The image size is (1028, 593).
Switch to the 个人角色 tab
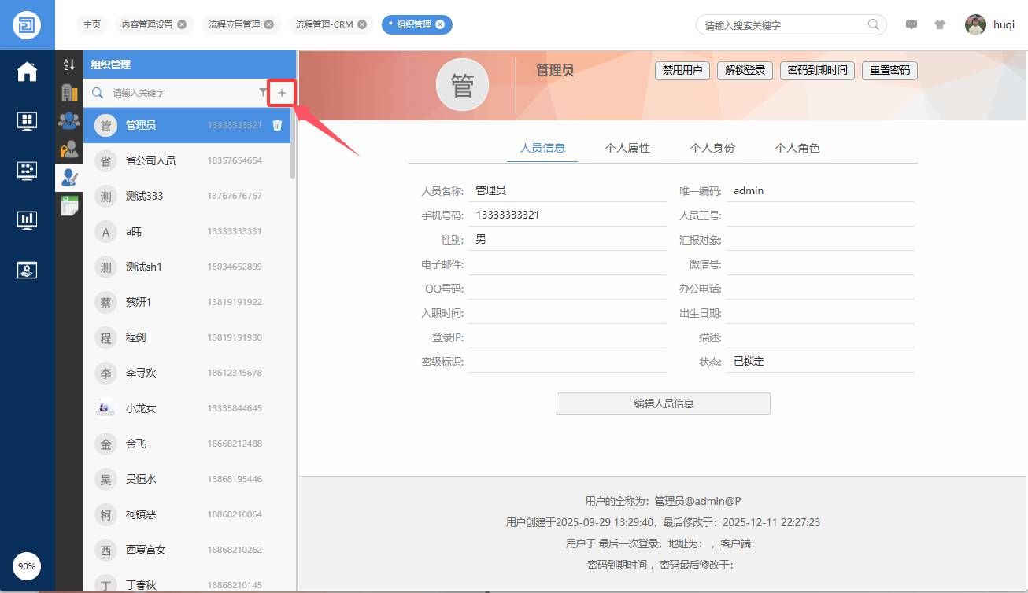pos(797,148)
